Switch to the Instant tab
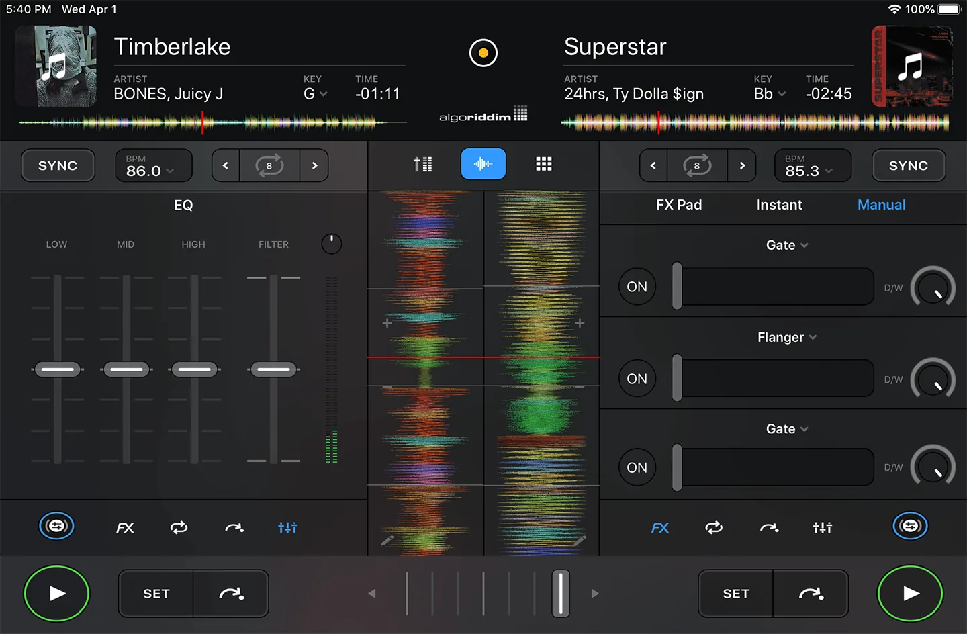The image size is (967, 634). [x=779, y=205]
